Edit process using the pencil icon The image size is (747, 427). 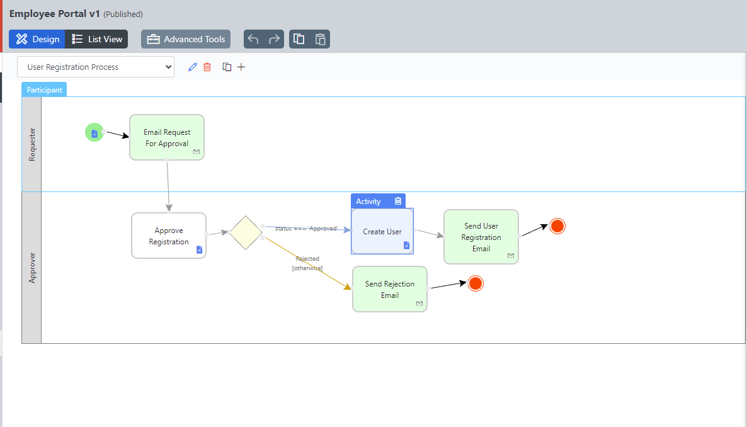pyautogui.click(x=193, y=67)
